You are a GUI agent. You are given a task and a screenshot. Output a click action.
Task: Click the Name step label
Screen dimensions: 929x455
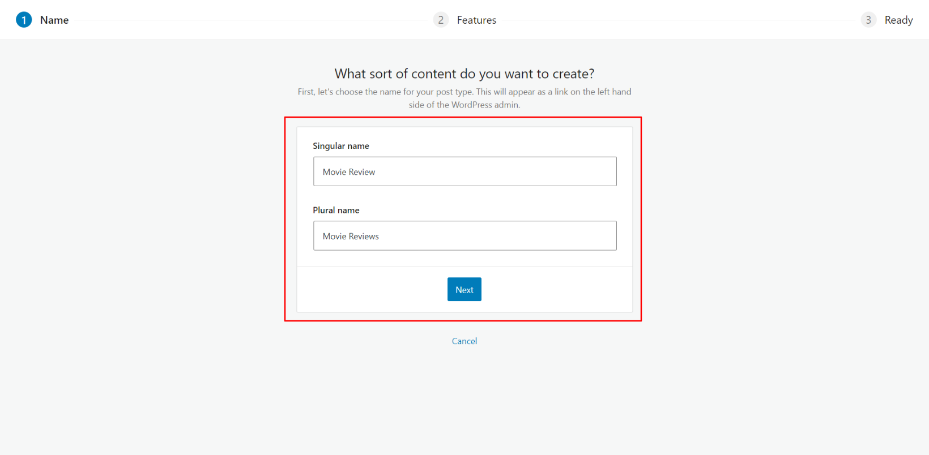[54, 20]
